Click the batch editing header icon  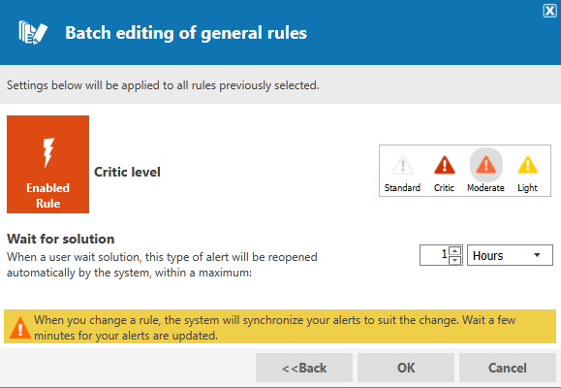tap(33, 33)
